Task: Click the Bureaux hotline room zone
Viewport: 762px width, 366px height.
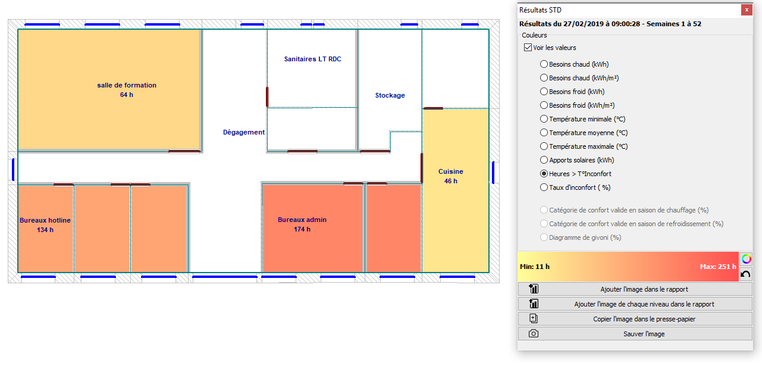Action: [45, 228]
